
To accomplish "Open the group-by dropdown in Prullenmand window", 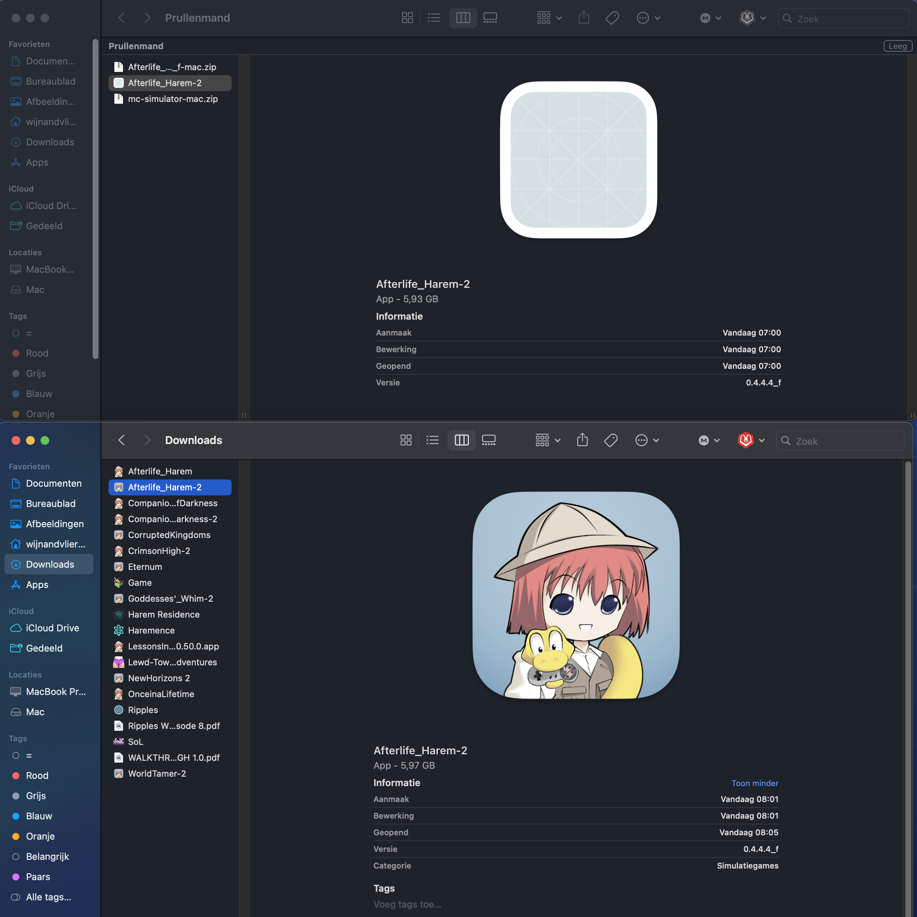I will pos(549,18).
